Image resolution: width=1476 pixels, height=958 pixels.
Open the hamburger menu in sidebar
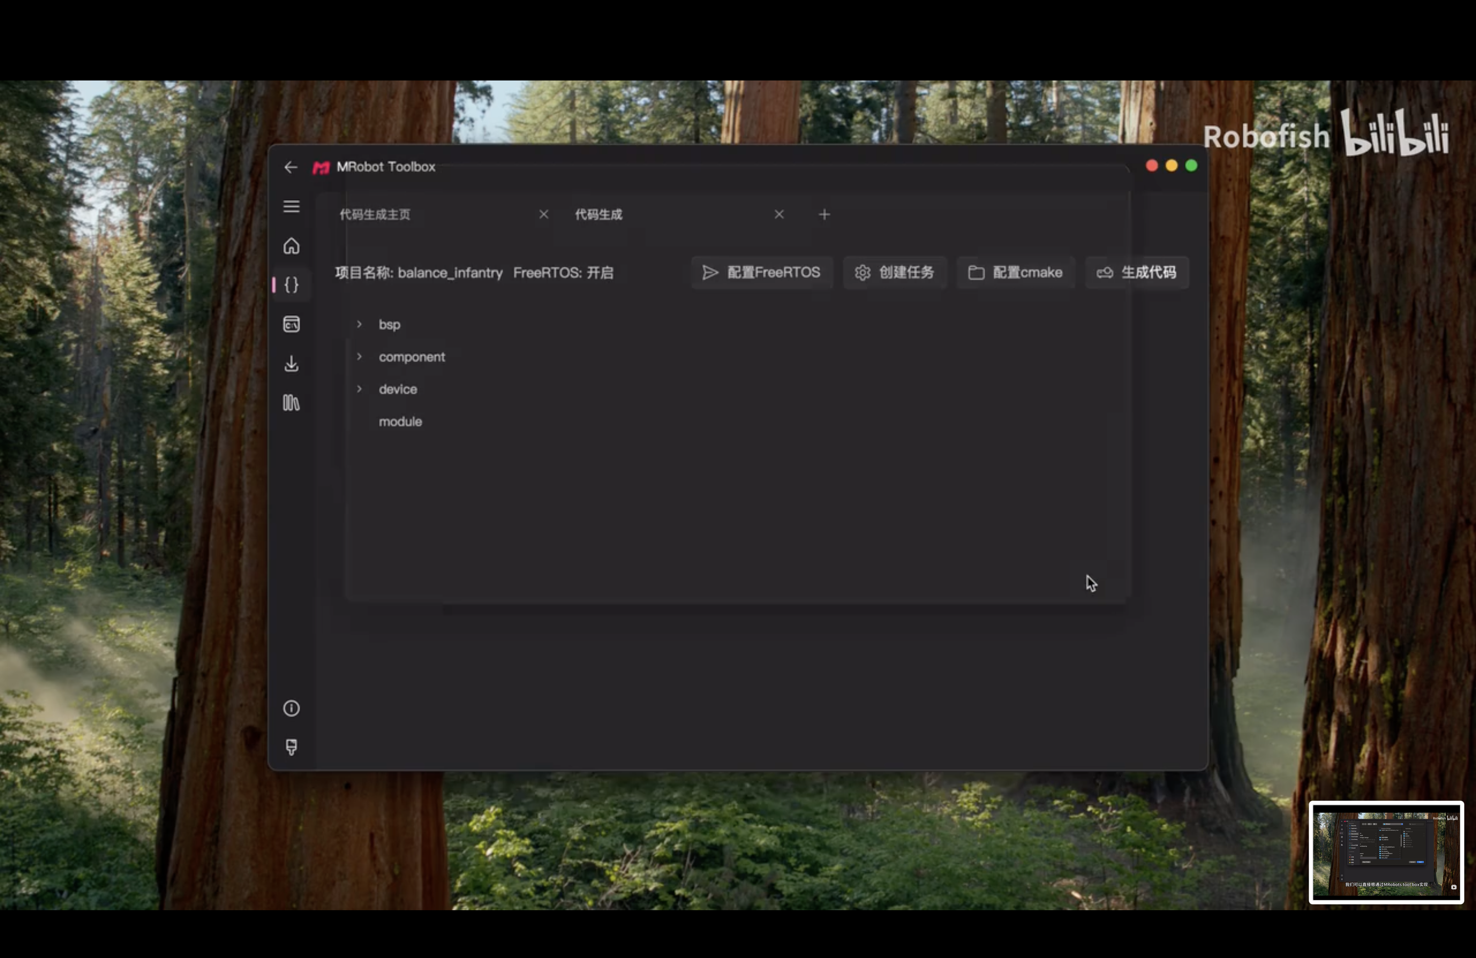coord(291,206)
